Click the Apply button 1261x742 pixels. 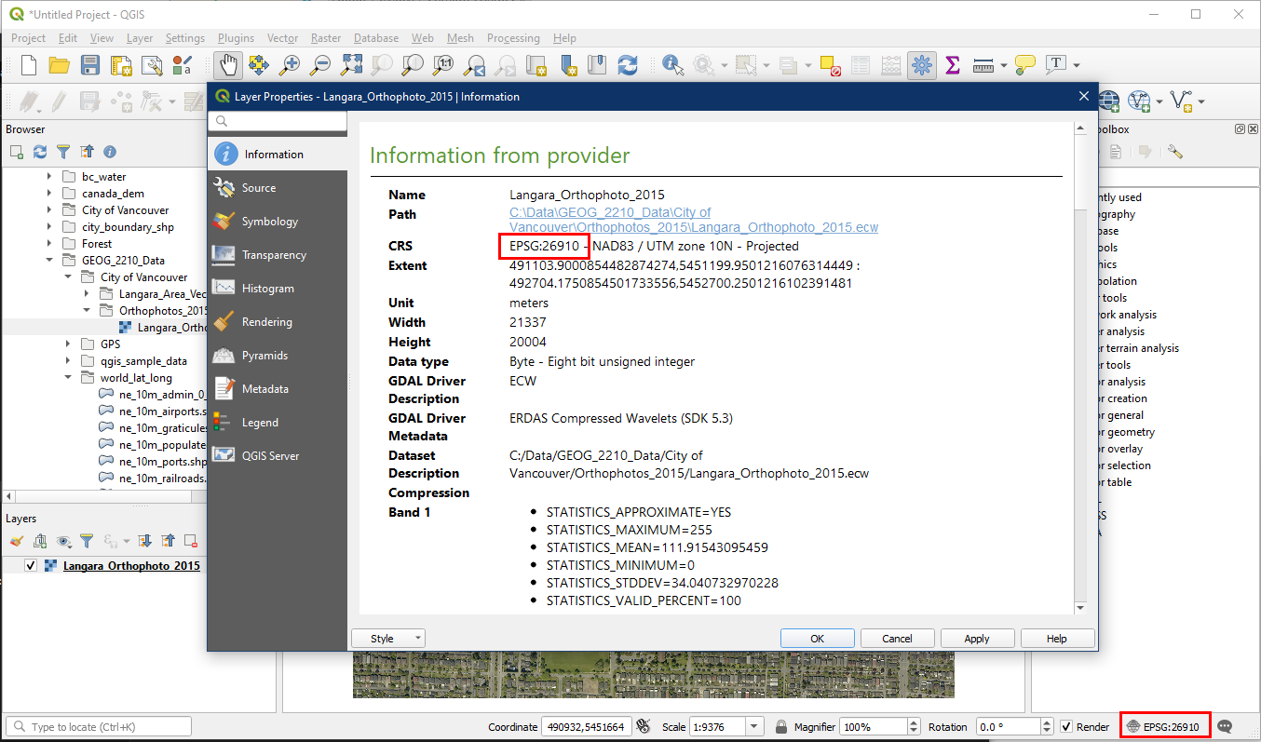(976, 639)
